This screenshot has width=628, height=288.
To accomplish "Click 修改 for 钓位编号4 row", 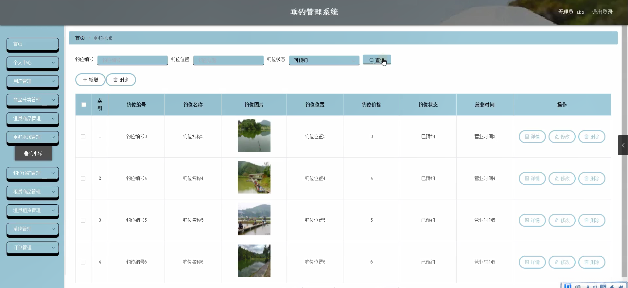I will 562,178.
